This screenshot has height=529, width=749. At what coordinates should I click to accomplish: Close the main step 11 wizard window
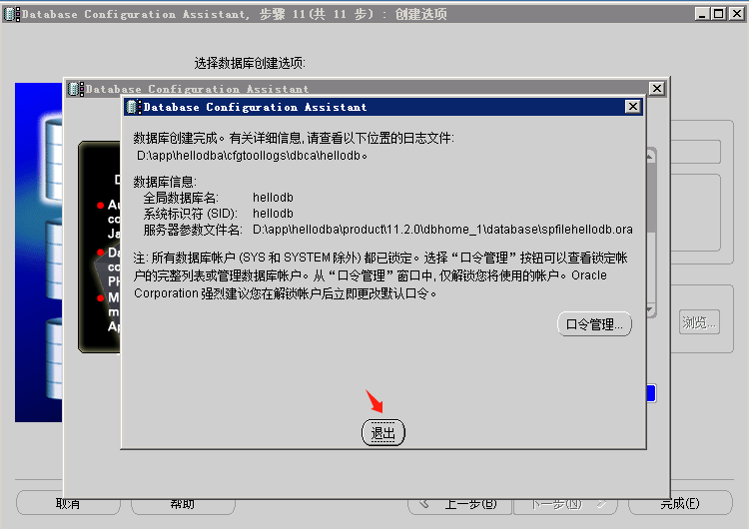pos(737,14)
